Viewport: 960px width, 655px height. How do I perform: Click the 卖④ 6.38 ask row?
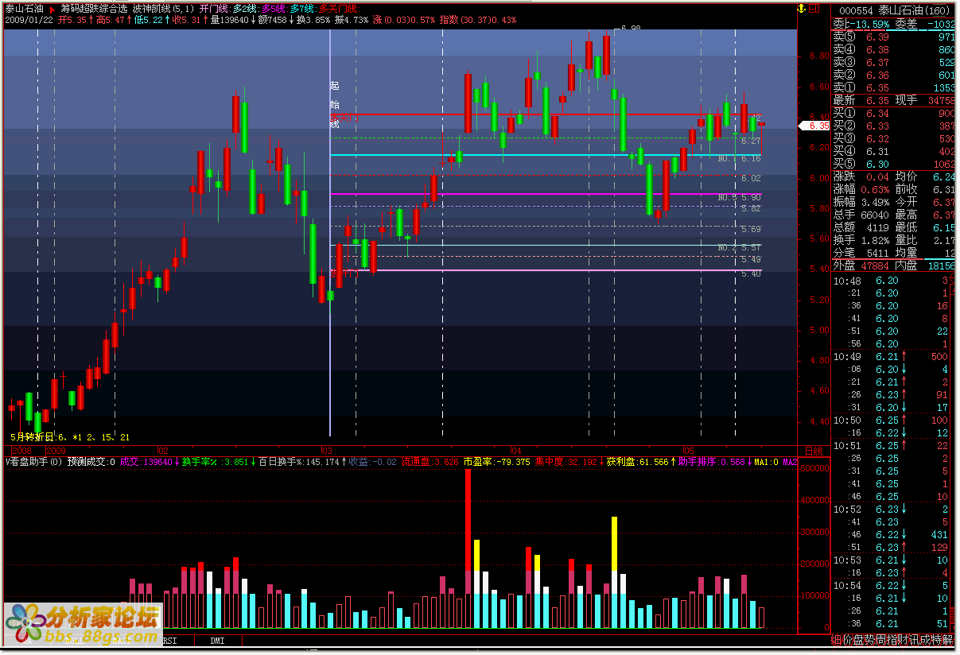pos(894,49)
